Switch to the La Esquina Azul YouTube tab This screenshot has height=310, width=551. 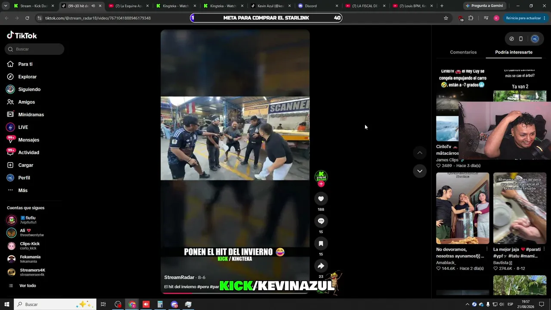128,6
